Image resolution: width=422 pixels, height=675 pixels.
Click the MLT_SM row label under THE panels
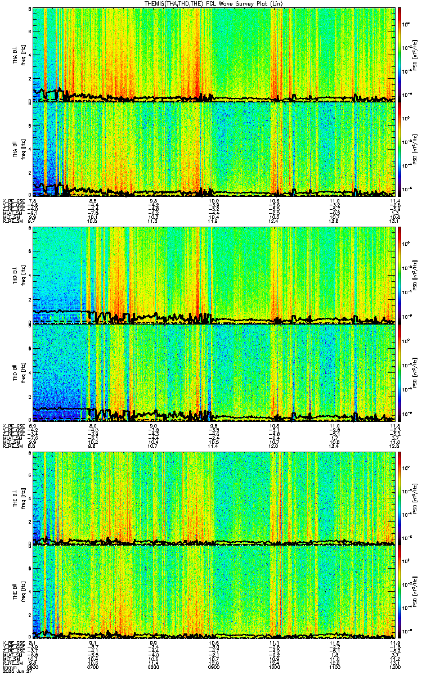12,659
